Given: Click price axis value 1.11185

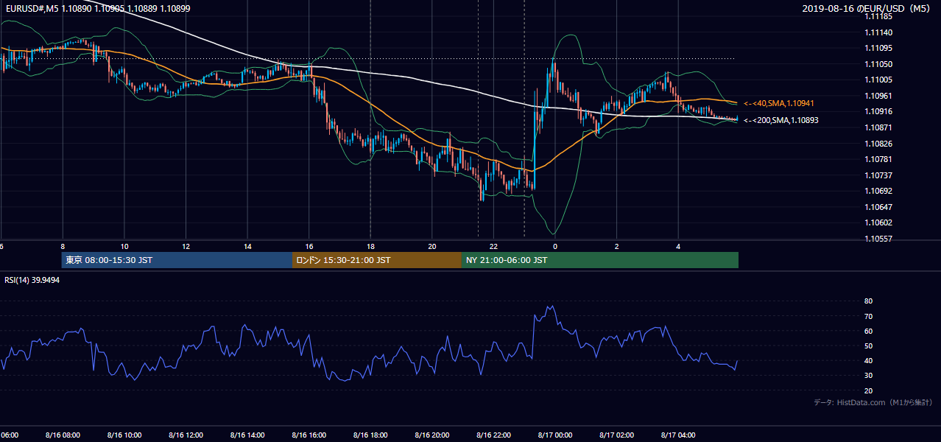Looking at the screenshot, I should 878,16.
